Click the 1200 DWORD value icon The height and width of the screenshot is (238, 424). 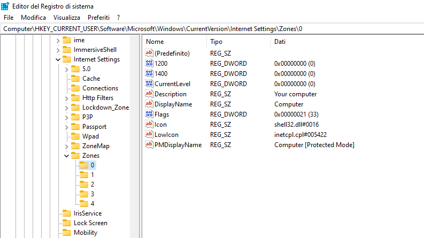click(149, 63)
